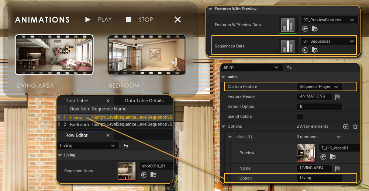Open the DT_PreviewFeatures asset dropdown
369x191 pixels.
328,20
